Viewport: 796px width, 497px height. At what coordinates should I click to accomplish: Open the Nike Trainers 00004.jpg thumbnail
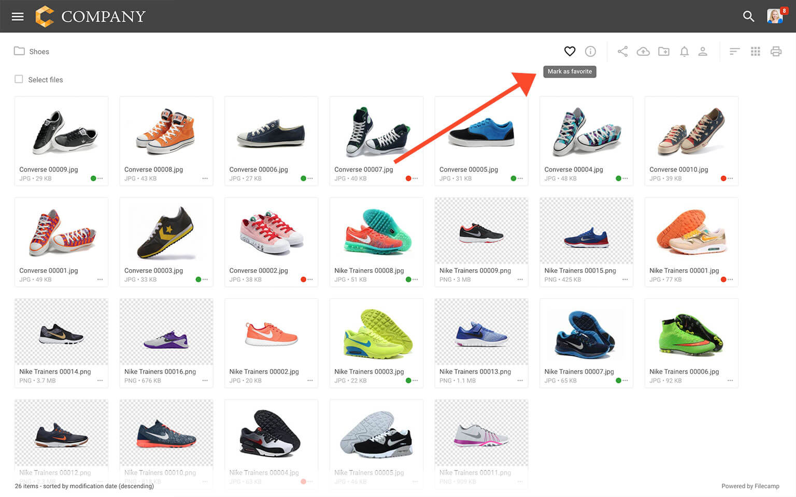(x=272, y=433)
